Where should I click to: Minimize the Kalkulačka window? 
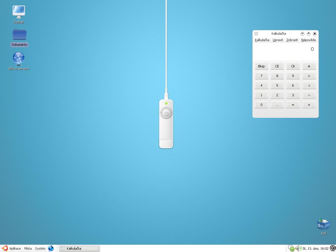pos(302,34)
